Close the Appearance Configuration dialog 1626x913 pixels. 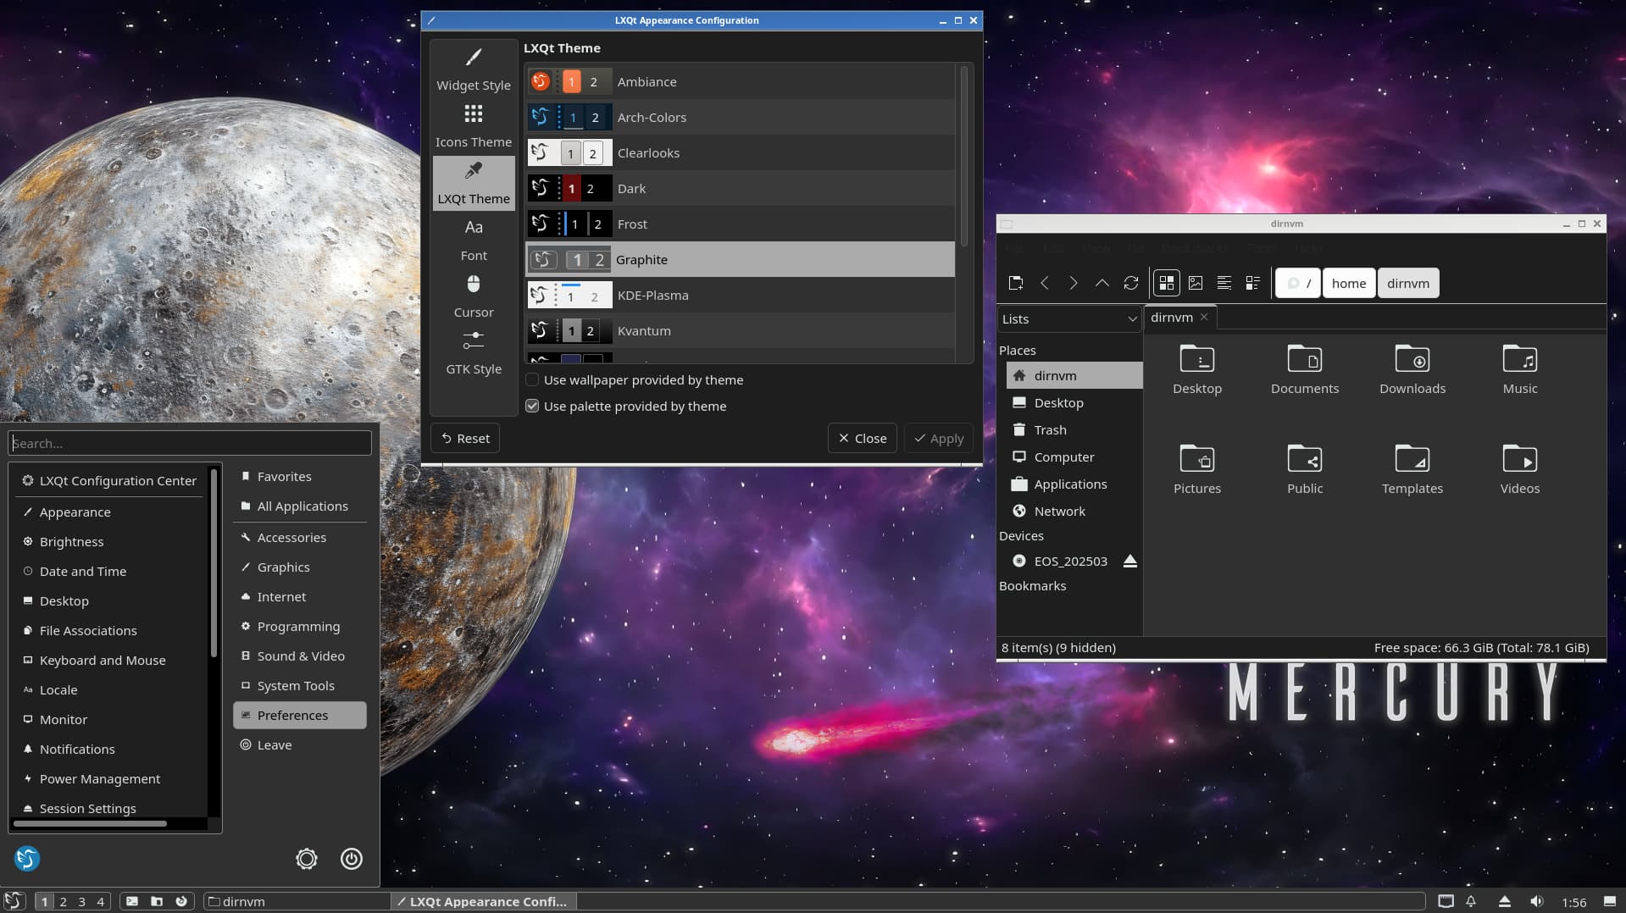tap(862, 438)
